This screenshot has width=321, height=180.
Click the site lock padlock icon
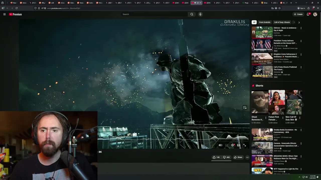click(39, 8)
